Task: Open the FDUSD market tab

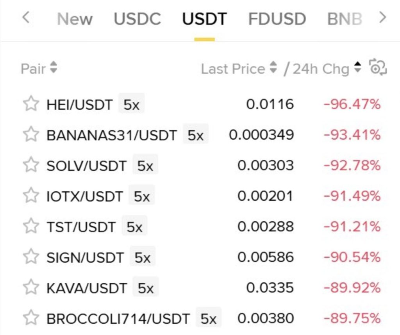Action: [277, 19]
